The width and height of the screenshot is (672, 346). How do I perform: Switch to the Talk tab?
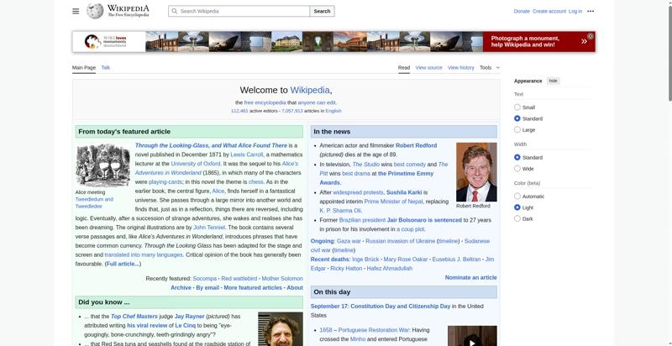coord(106,68)
